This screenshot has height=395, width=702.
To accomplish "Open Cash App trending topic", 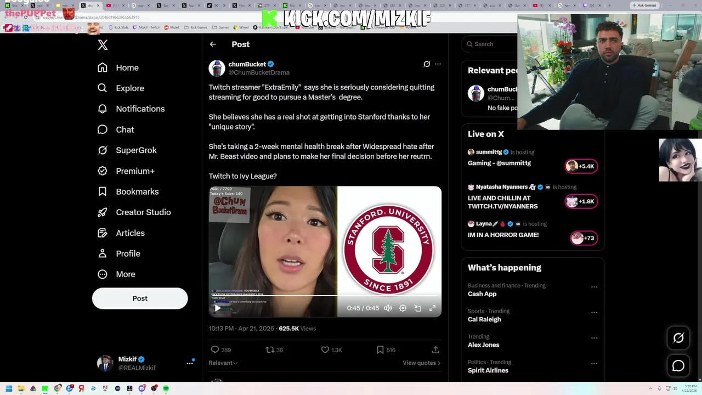I will click(x=482, y=294).
